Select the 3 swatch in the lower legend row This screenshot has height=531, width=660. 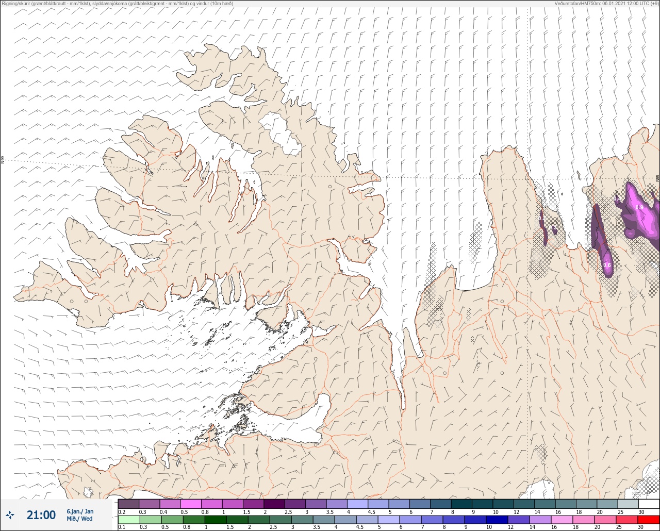pos(302,520)
